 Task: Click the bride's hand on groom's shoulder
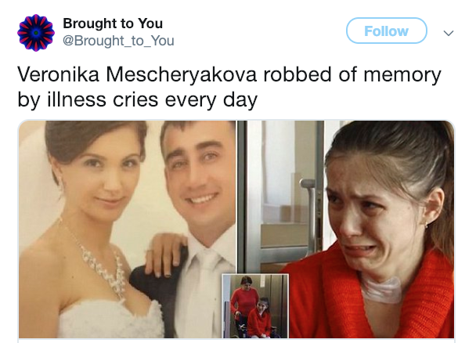pos(165,254)
